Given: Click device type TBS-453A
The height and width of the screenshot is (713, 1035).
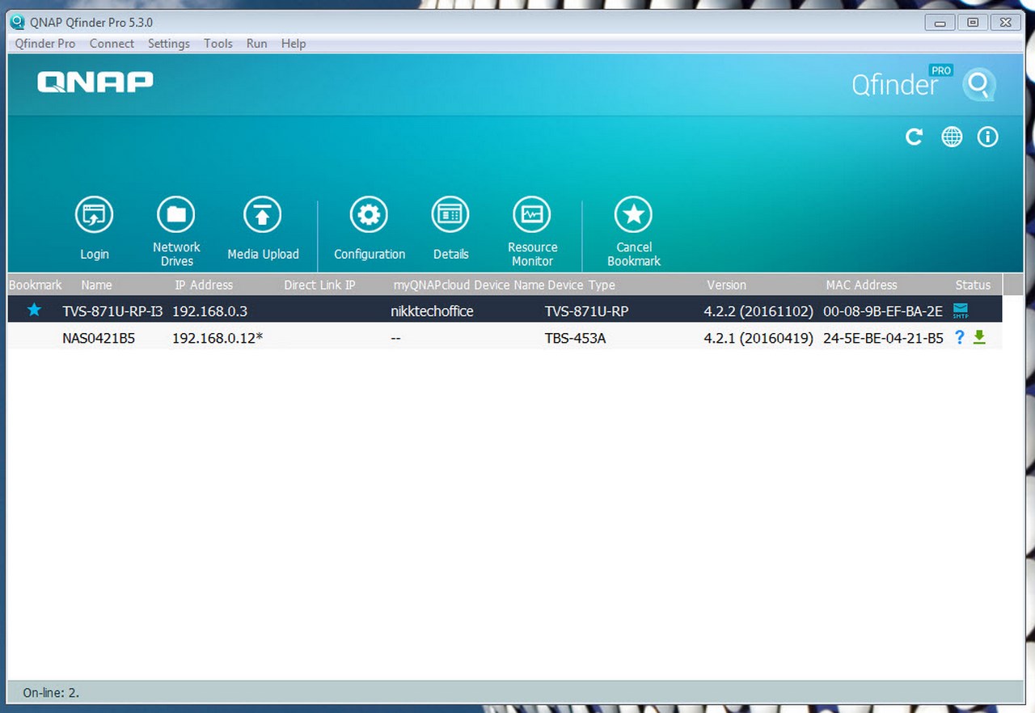Looking at the screenshot, I should (575, 338).
